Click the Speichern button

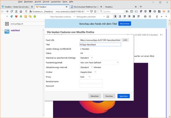[124, 96]
